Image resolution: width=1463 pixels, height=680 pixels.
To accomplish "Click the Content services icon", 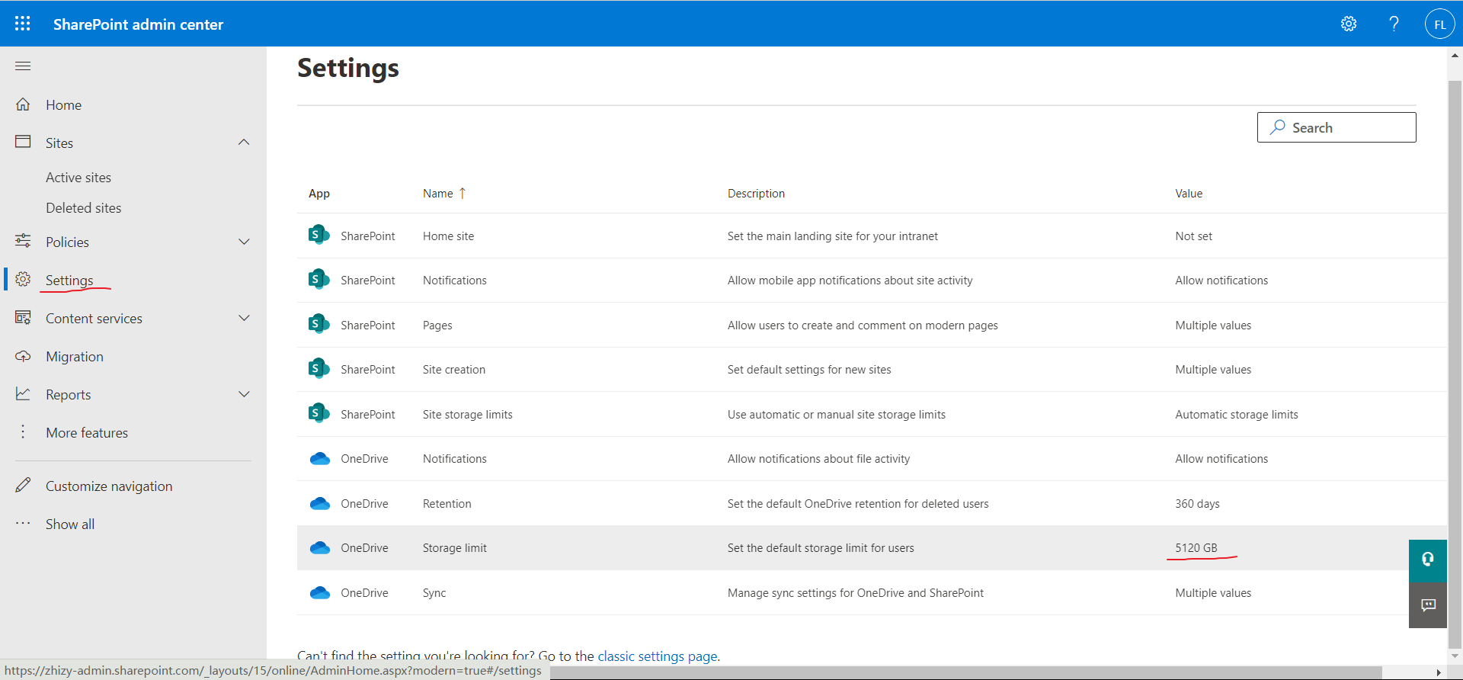I will [x=23, y=317].
